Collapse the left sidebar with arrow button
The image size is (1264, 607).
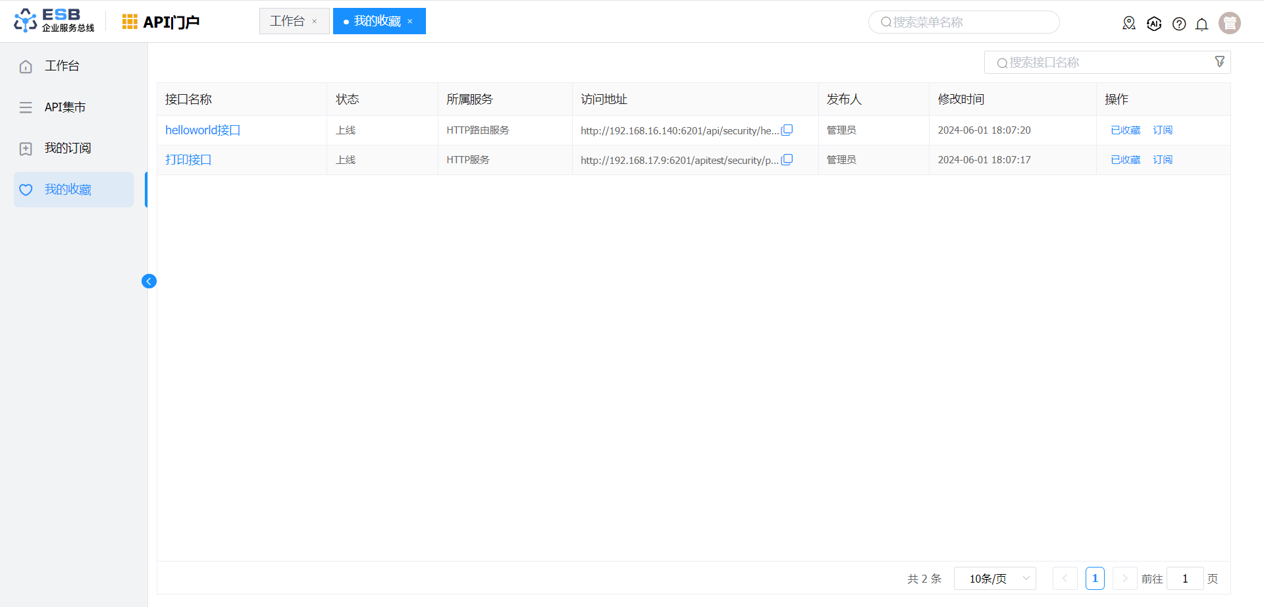pyautogui.click(x=149, y=281)
